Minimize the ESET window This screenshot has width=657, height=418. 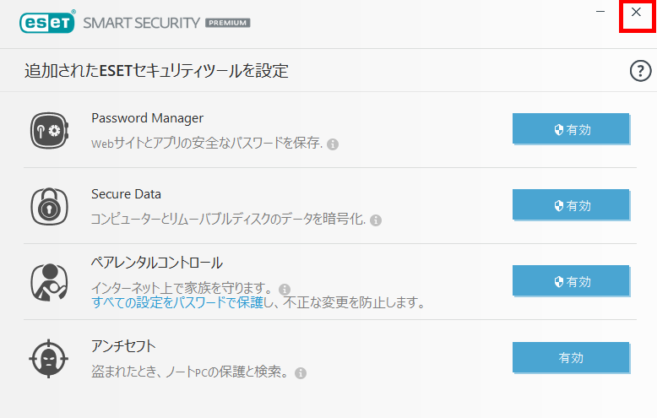click(600, 12)
